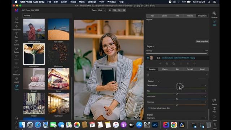Select the Transform tool

click(17, 28)
